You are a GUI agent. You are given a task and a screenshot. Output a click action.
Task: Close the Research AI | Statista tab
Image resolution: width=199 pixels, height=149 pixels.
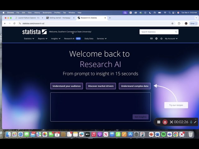click(x=105, y=18)
